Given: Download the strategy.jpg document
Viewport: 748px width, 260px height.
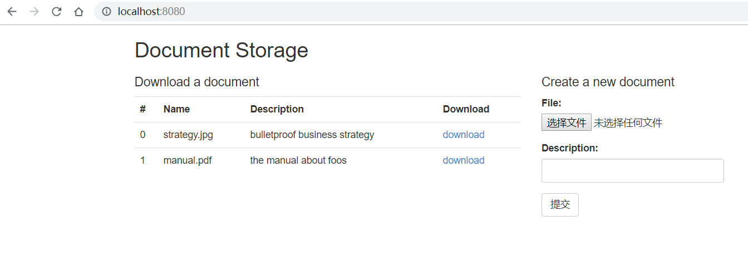Looking at the screenshot, I should tap(463, 135).
